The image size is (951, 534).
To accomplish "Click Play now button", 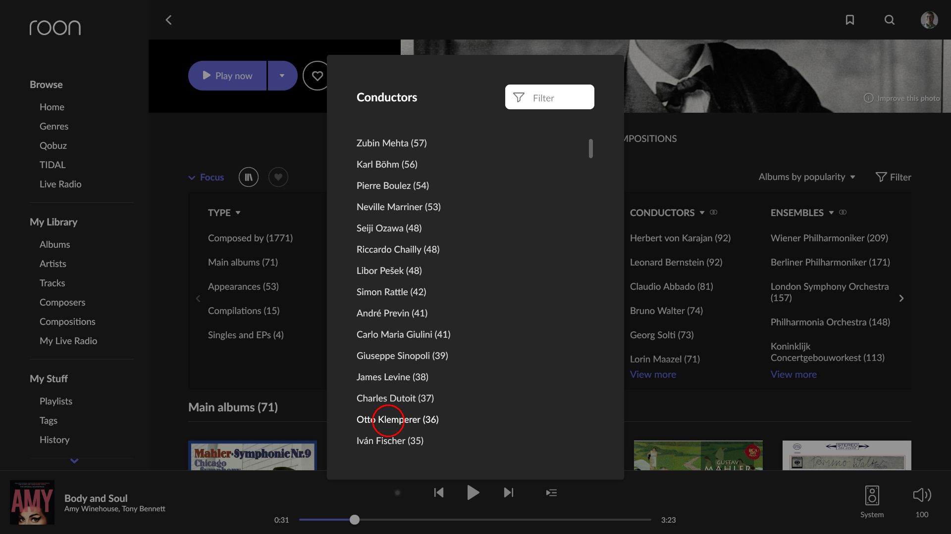I will (227, 76).
